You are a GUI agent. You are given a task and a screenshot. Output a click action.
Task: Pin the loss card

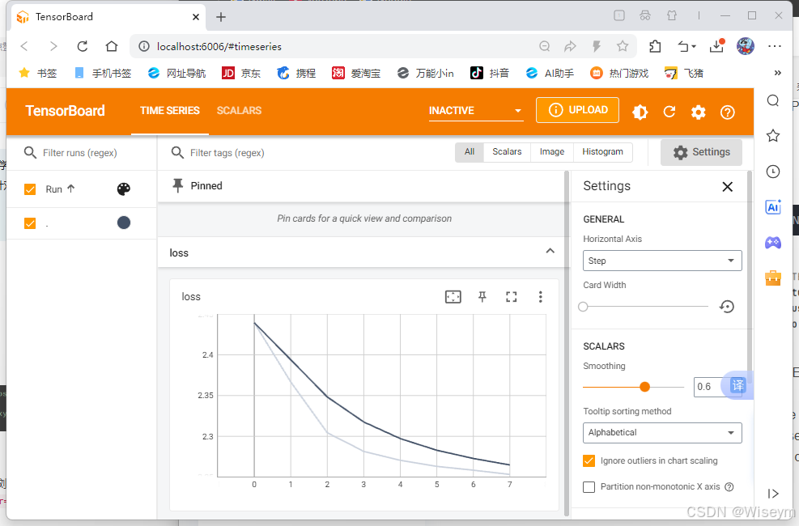pyautogui.click(x=482, y=297)
